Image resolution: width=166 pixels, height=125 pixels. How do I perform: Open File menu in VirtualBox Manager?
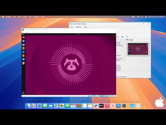point(72,27)
